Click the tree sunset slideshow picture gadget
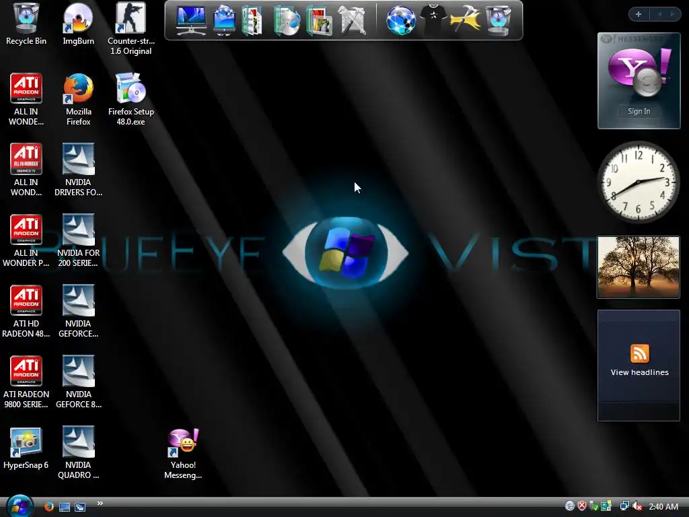 [x=639, y=267]
